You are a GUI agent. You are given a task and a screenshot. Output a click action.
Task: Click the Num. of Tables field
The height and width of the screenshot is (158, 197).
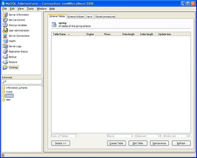[x=65, y=136]
